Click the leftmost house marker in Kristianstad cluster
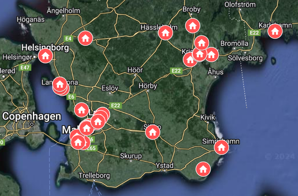298x196 pixels. click(x=190, y=60)
